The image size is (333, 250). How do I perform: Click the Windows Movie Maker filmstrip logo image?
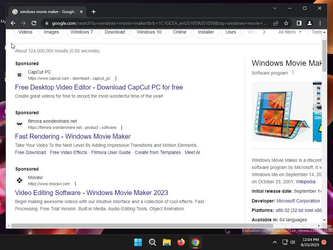(282, 112)
